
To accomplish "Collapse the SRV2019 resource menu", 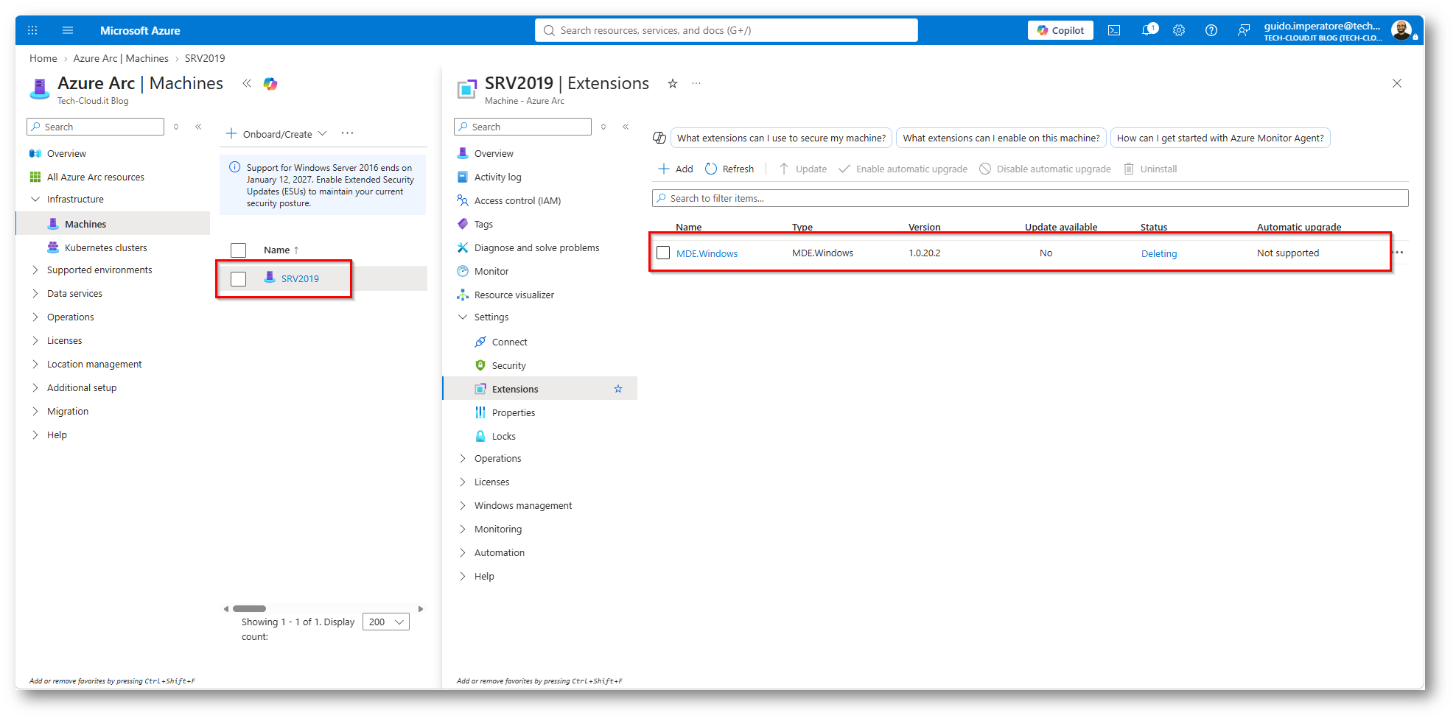I will pos(626,127).
